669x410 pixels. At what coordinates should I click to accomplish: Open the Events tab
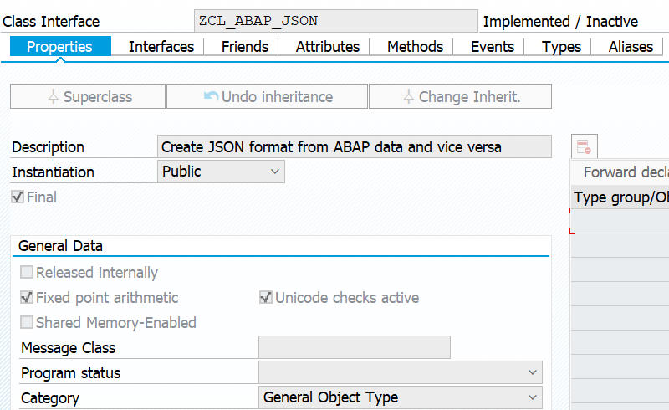(x=493, y=46)
